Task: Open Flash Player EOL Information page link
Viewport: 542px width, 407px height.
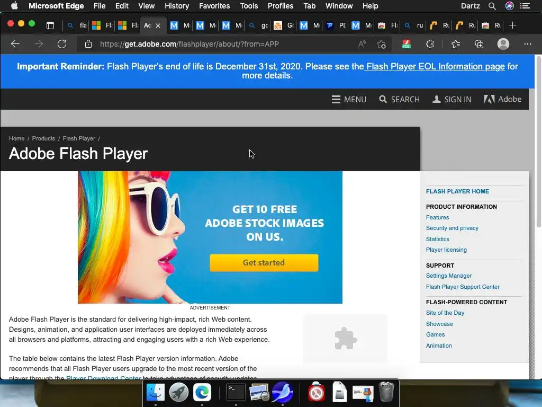Action: pos(436,66)
